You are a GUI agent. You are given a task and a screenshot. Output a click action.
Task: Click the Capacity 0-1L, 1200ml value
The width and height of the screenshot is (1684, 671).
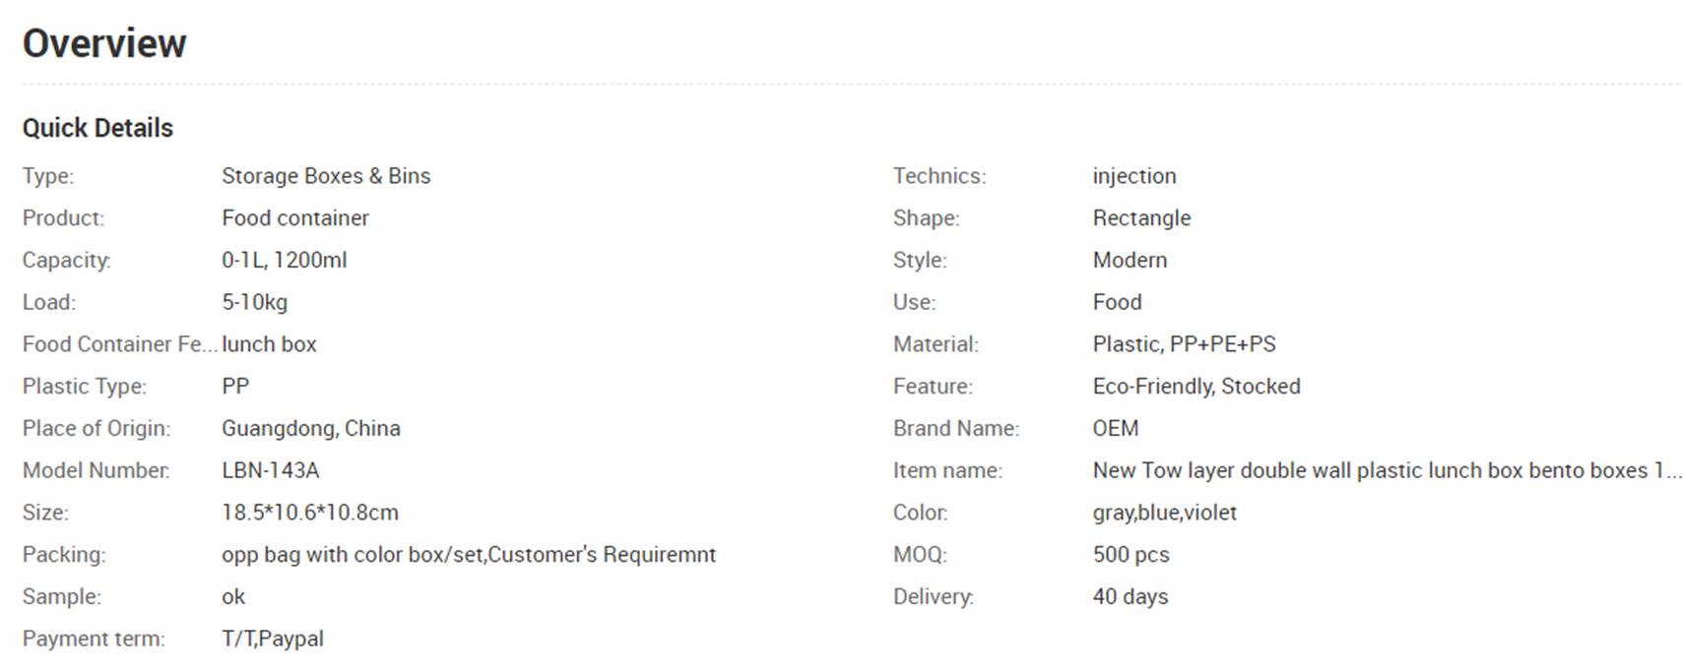[285, 260]
